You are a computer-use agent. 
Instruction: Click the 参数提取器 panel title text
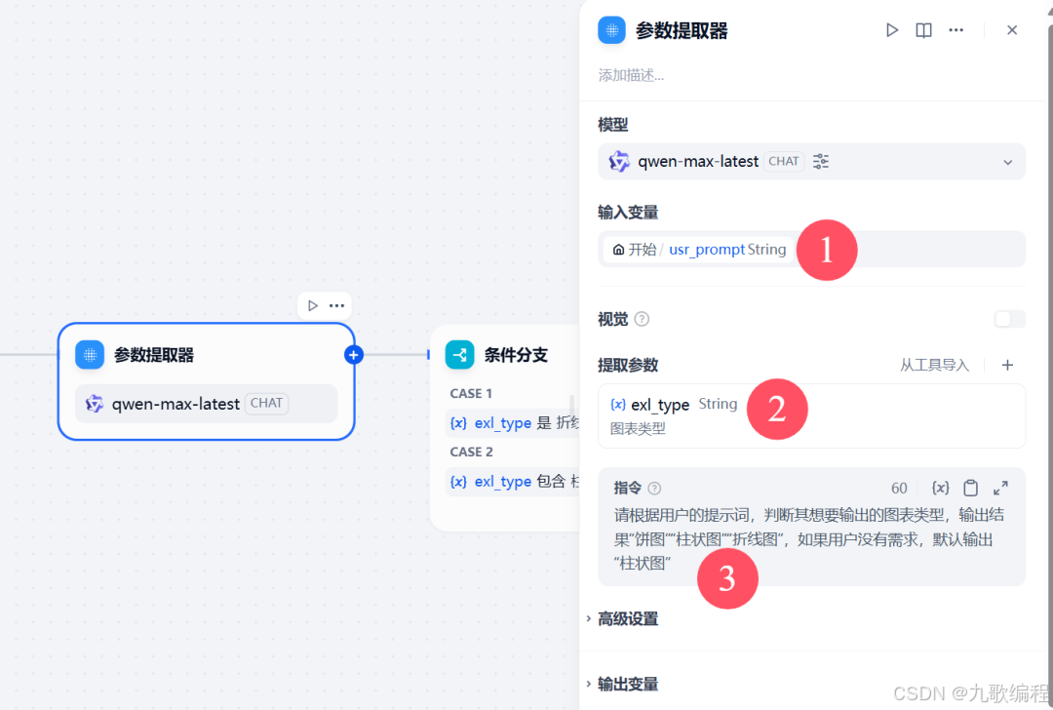point(682,31)
